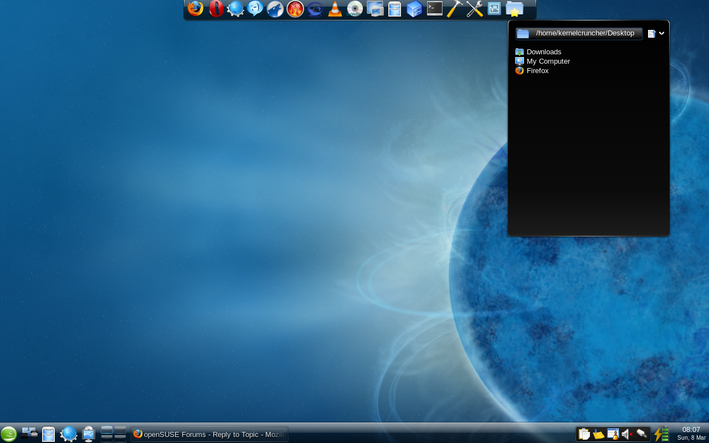The height and width of the screenshot is (443, 709).
Task: Launch the blue cube VirtualBox icon
Action: click(414, 9)
